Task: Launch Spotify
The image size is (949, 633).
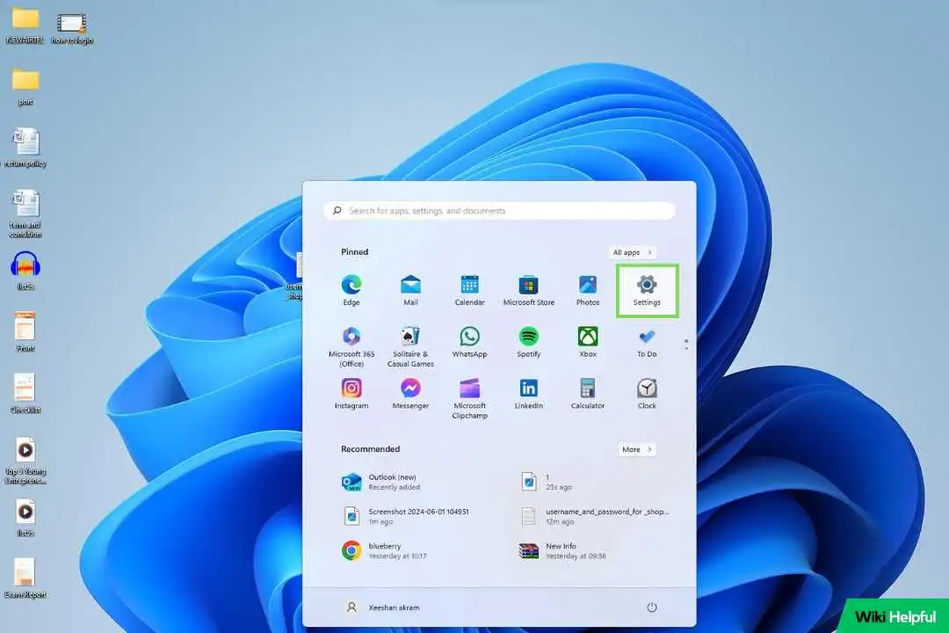Action: [x=528, y=342]
